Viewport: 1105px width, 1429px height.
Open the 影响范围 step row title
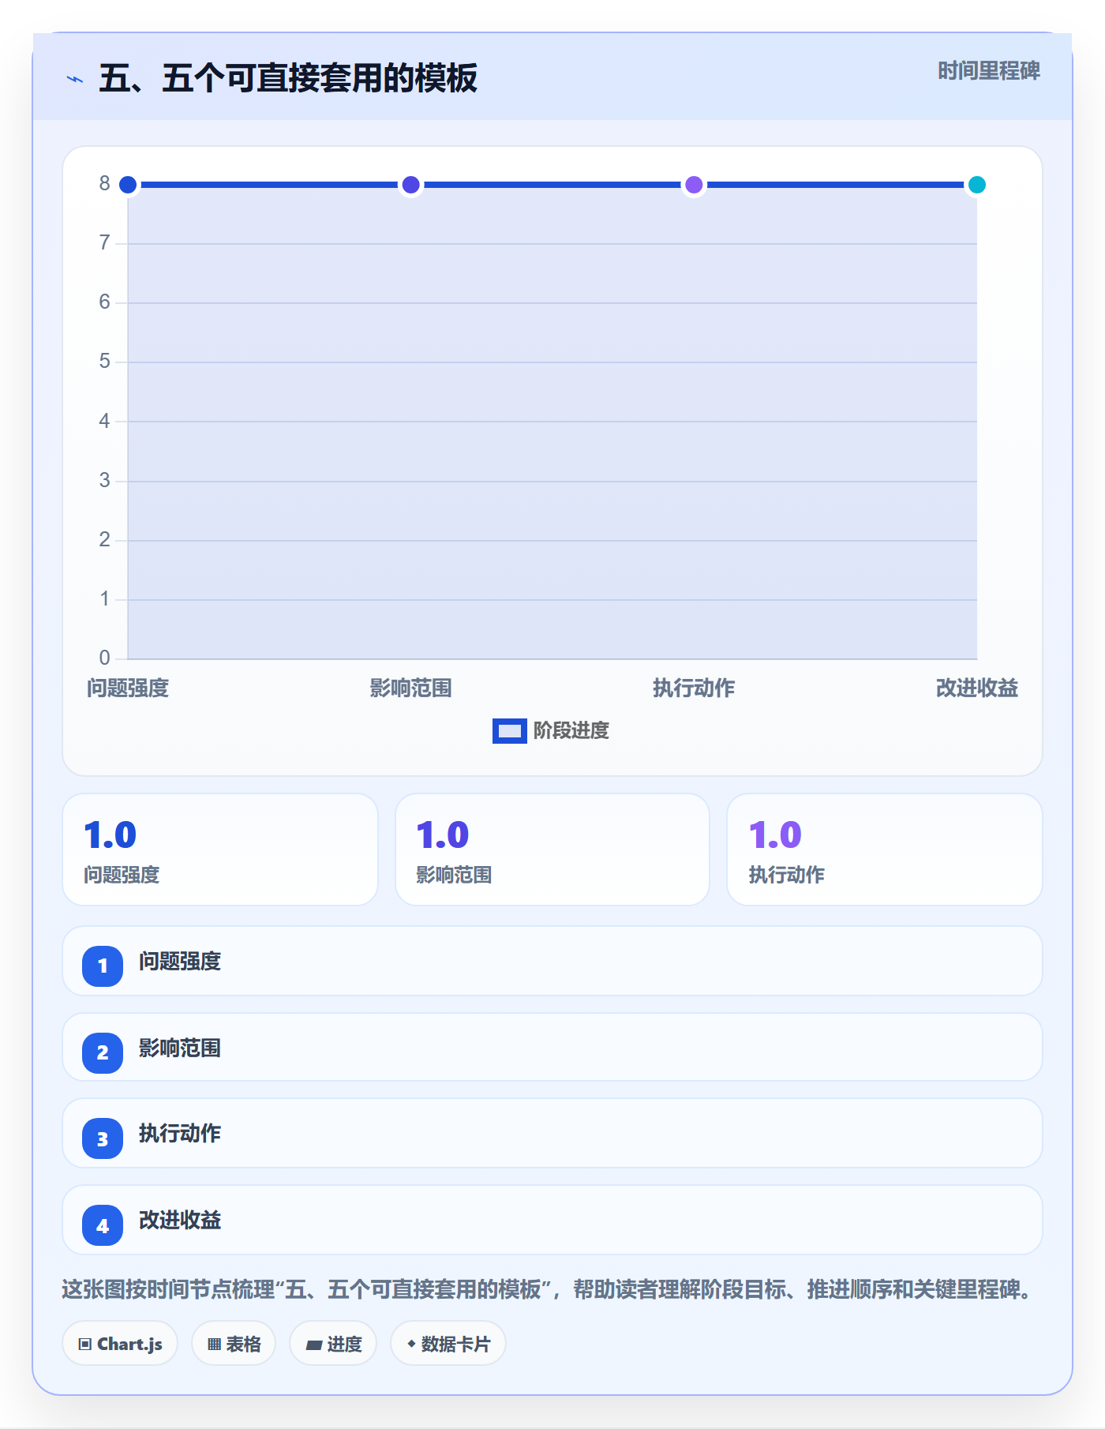pos(180,1048)
